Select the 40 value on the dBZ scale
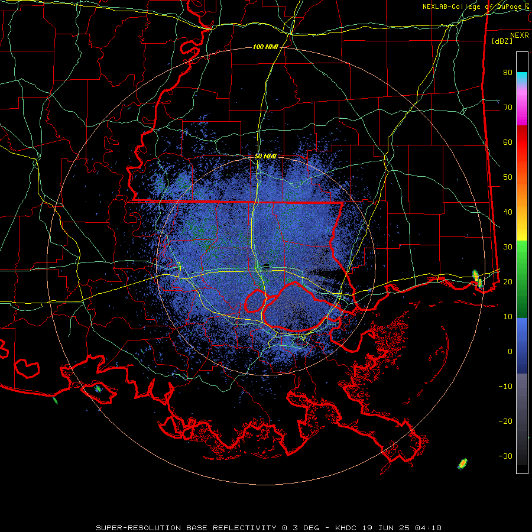This screenshot has width=532, height=532. [x=508, y=212]
